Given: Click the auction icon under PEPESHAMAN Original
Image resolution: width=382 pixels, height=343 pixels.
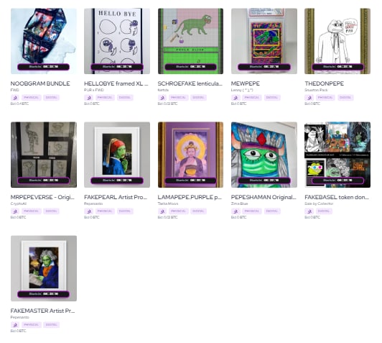Looking at the screenshot, I should tap(236, 211).
